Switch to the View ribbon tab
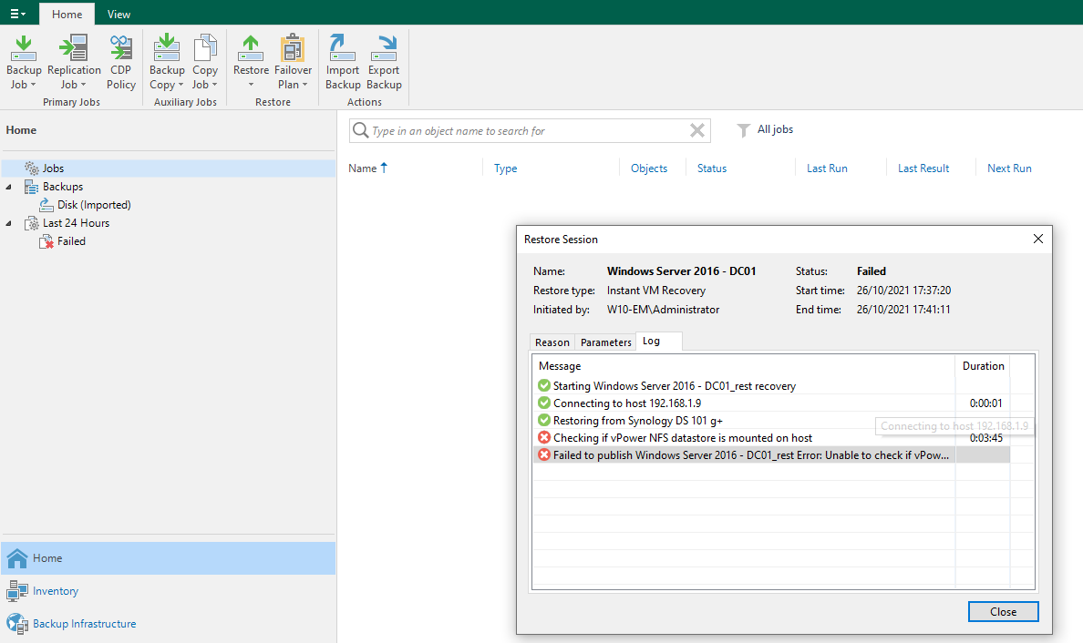1083x643 pixels. (119, 14)
